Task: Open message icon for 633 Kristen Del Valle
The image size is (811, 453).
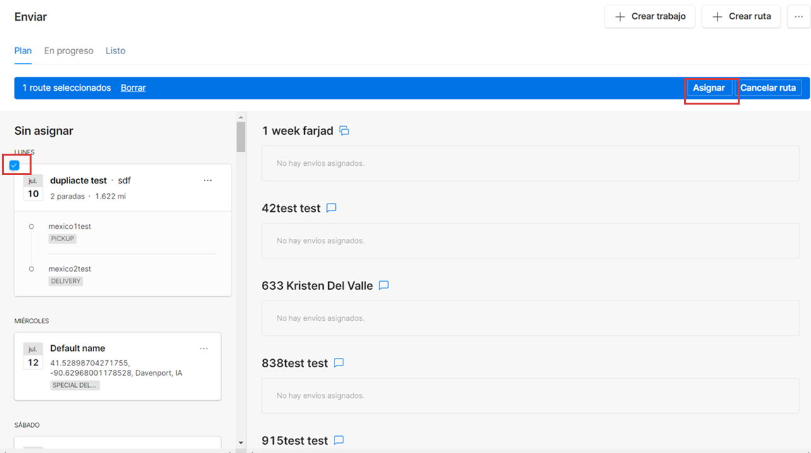Action: [384, 285]
